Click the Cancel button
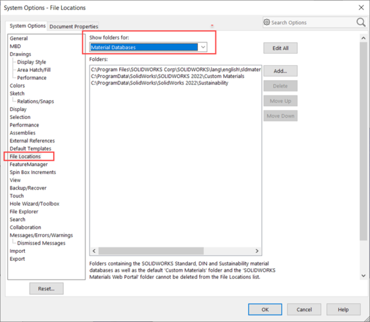Screen dimensions: 370x322 point(304,310)
